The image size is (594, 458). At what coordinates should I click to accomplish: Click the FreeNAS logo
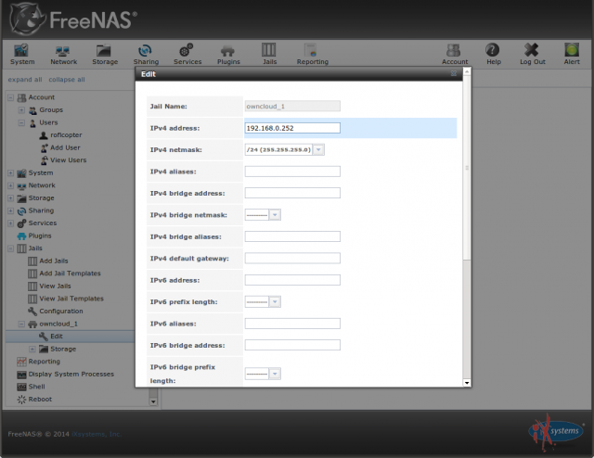click(73, 19)
